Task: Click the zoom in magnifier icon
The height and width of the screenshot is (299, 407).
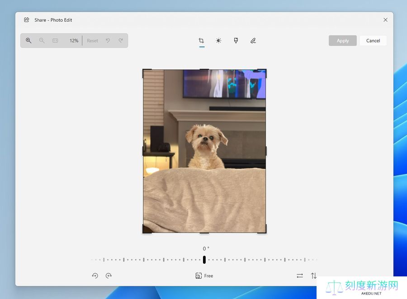Action: (28, 41)
